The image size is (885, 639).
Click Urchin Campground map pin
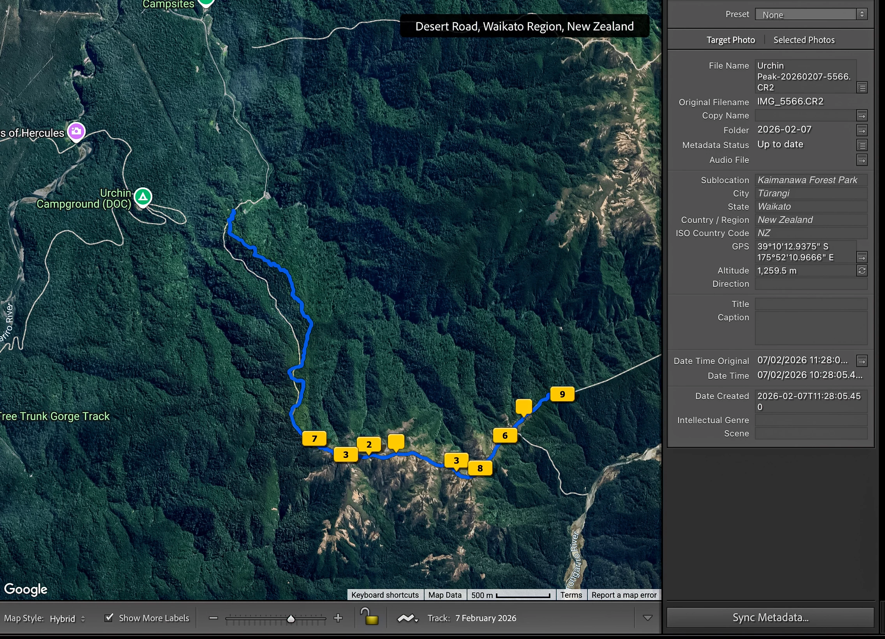tap(143, 197)
